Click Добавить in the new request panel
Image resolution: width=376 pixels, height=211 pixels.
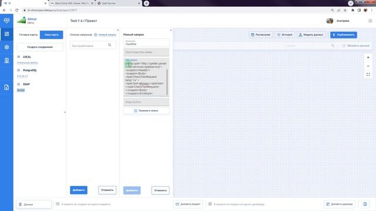coord(132,190)
